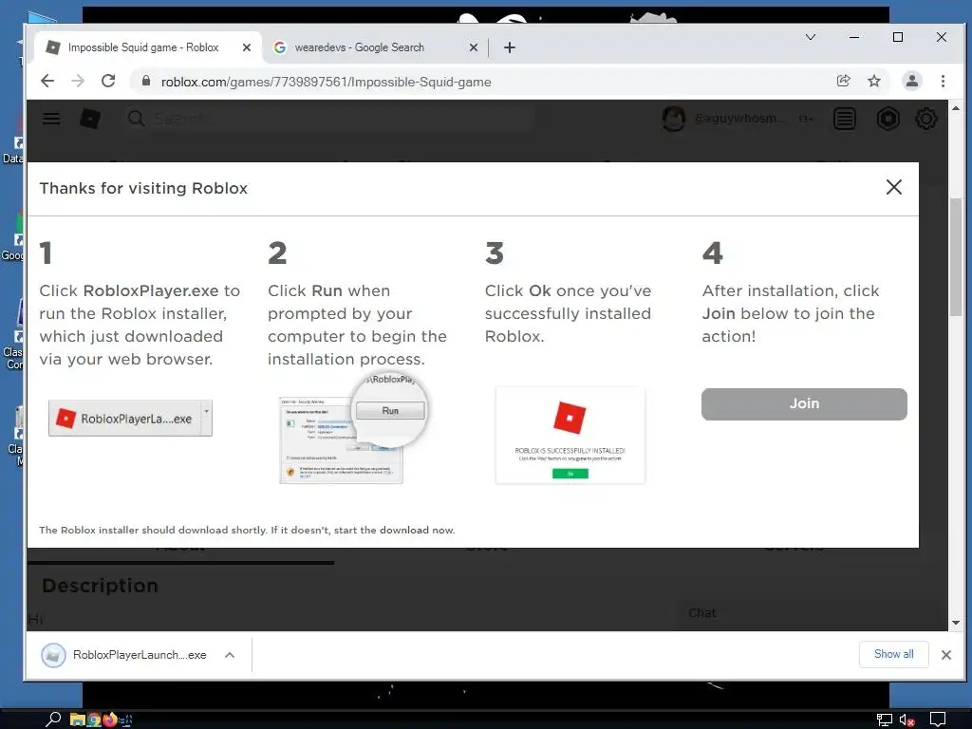The image size is (972, 729).
Task: Open Chrome three-dot menu
Action: [943, 81]
